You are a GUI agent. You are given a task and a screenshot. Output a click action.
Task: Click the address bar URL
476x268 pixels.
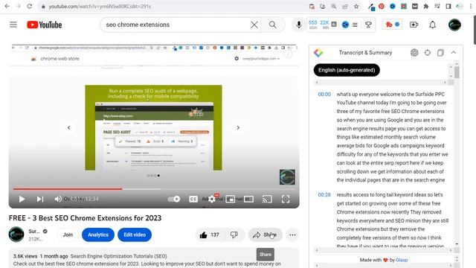(100, 6)
